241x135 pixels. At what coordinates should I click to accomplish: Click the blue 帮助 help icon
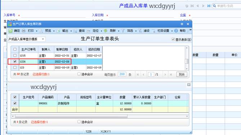point(176,31)
